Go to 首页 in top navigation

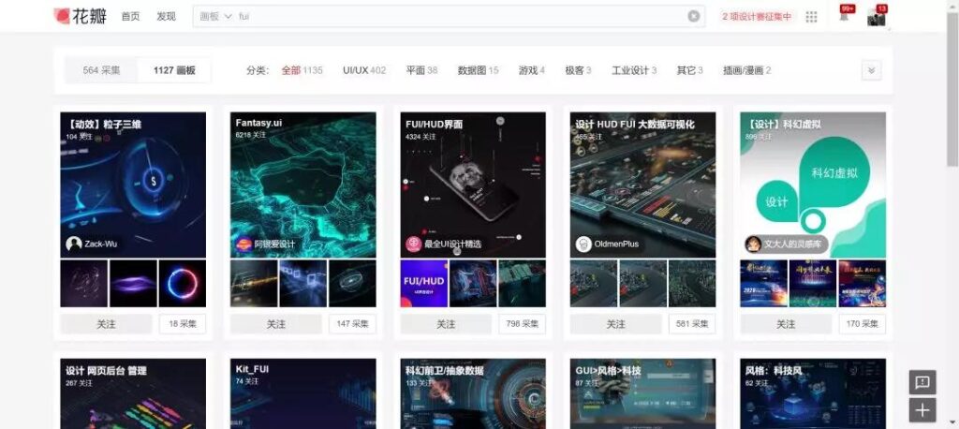click(x=130, y=16)
